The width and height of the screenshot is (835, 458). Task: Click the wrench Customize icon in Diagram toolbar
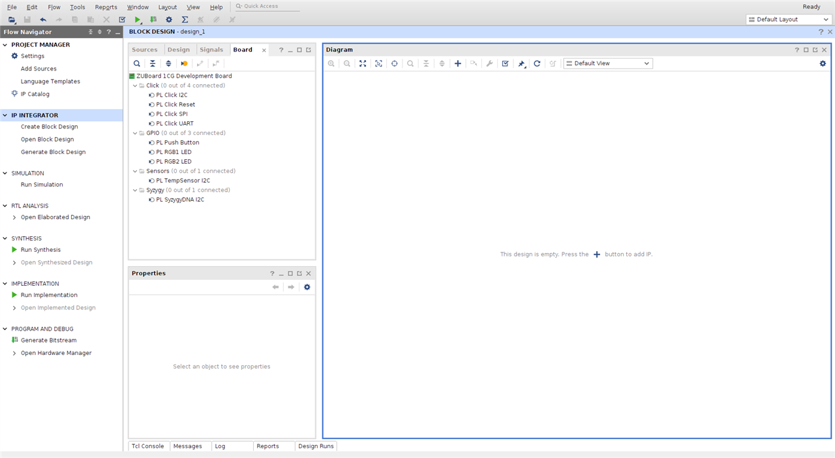tap(489, 63)
